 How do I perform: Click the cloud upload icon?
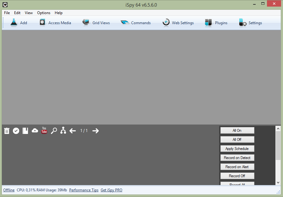point(35,130)
